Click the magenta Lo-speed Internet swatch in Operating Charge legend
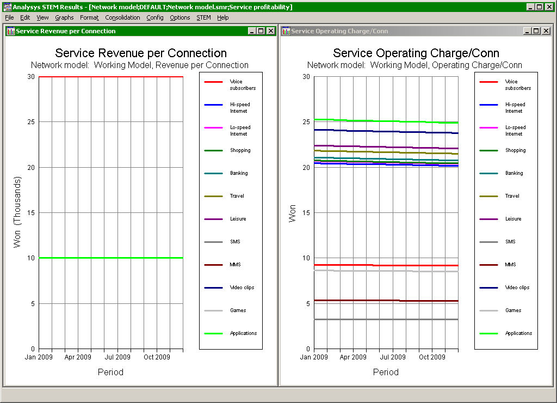Viewport: 557px width, 403px height. pyautogui.click(x=489, y=127)
